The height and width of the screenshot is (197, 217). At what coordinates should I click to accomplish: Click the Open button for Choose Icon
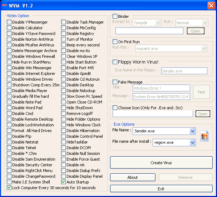[x=202, y=114]
